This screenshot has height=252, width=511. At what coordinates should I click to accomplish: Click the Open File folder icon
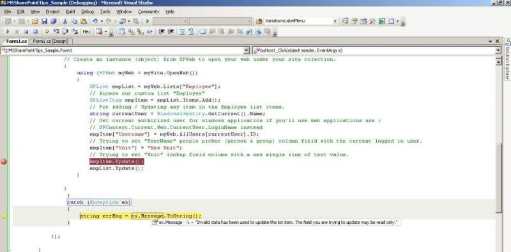35,21
